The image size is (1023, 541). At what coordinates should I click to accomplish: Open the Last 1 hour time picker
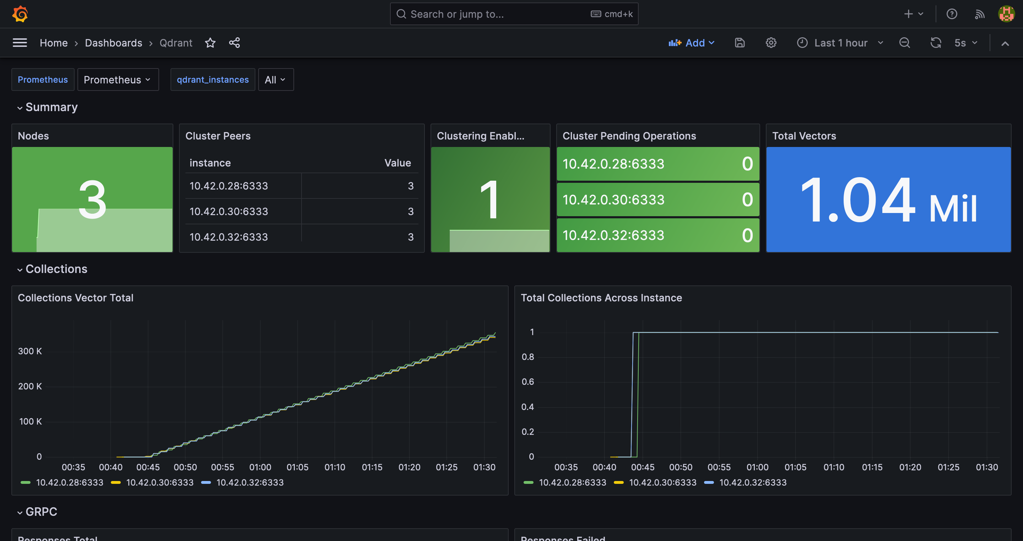pyautogui.click(x=840, y=43)
